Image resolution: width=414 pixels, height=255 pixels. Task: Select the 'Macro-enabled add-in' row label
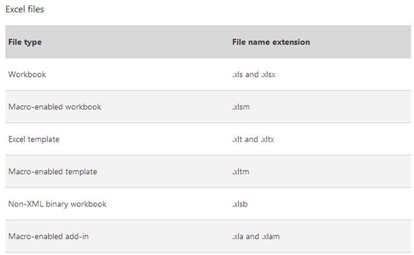click(49, 236)
